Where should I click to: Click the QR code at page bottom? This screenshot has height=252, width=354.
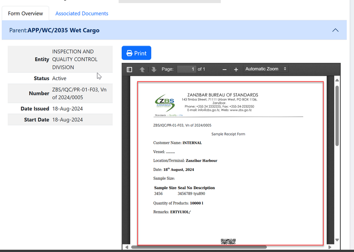[228, 241]
